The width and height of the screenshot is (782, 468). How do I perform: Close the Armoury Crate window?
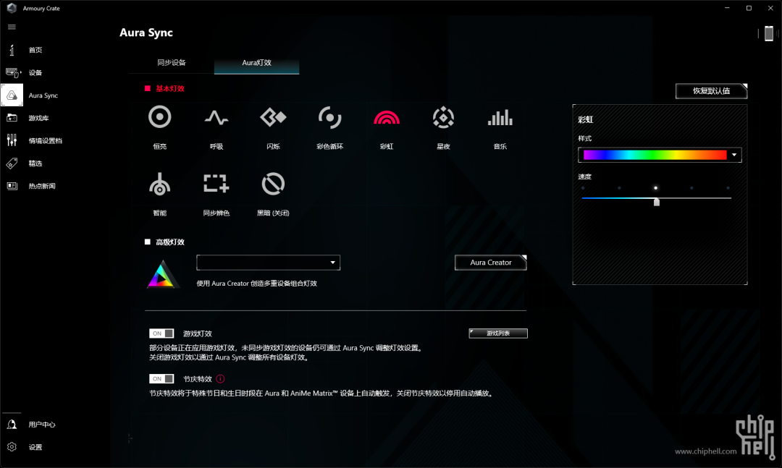pos(770,8)
